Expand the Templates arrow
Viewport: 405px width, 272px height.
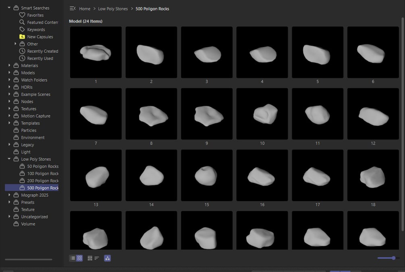(x=9, y=123)
